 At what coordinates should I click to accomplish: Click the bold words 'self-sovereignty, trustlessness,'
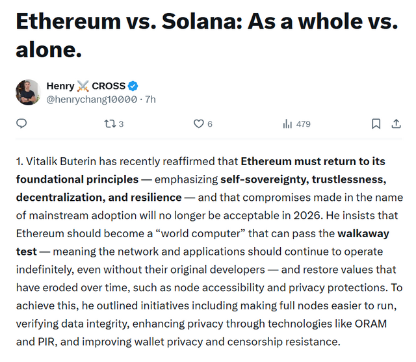(304, 179)
